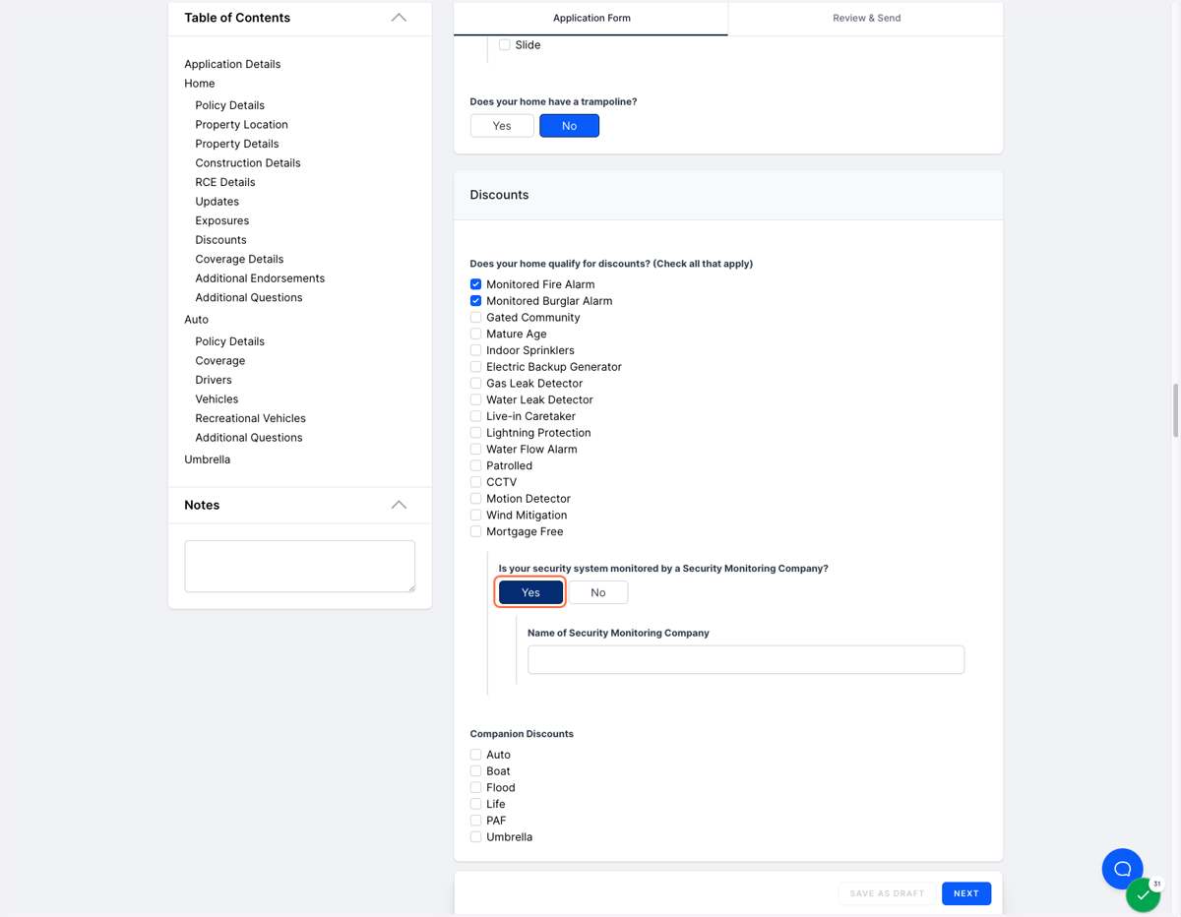Go to Updates section link
Viewport: 1181px width, 917px height.
pos(217,202)
